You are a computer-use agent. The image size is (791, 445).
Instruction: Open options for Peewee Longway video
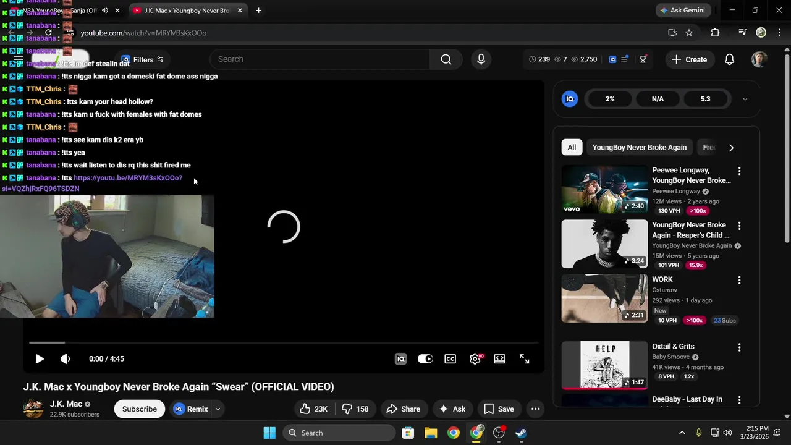pos(739,171)
